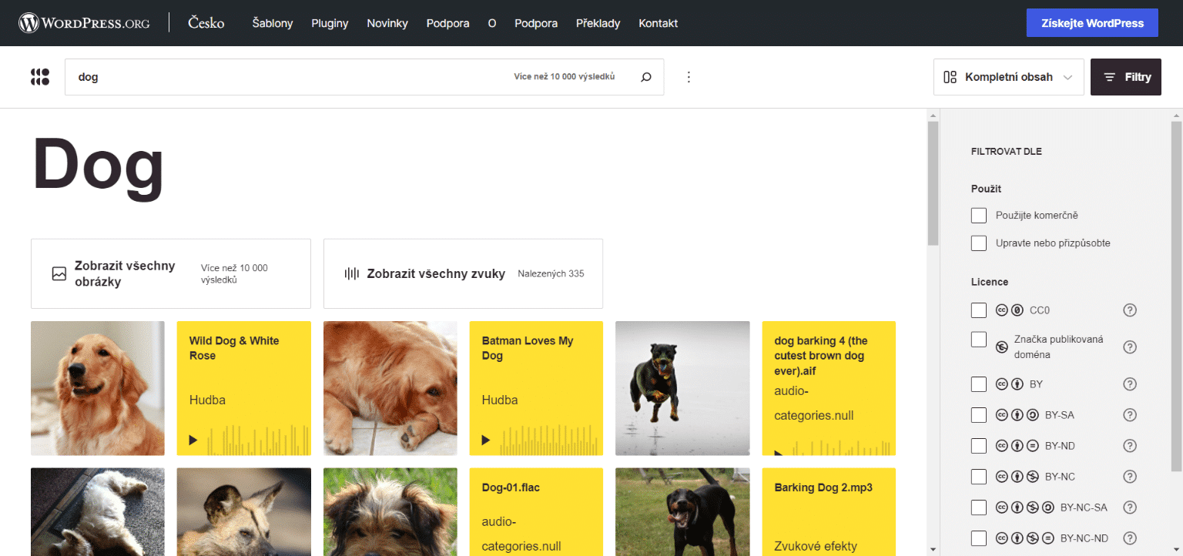The height and width of the screenshot is (556, 1183).
Task: Open Dog-01.flac audio result
Action: tap(536, 511)
